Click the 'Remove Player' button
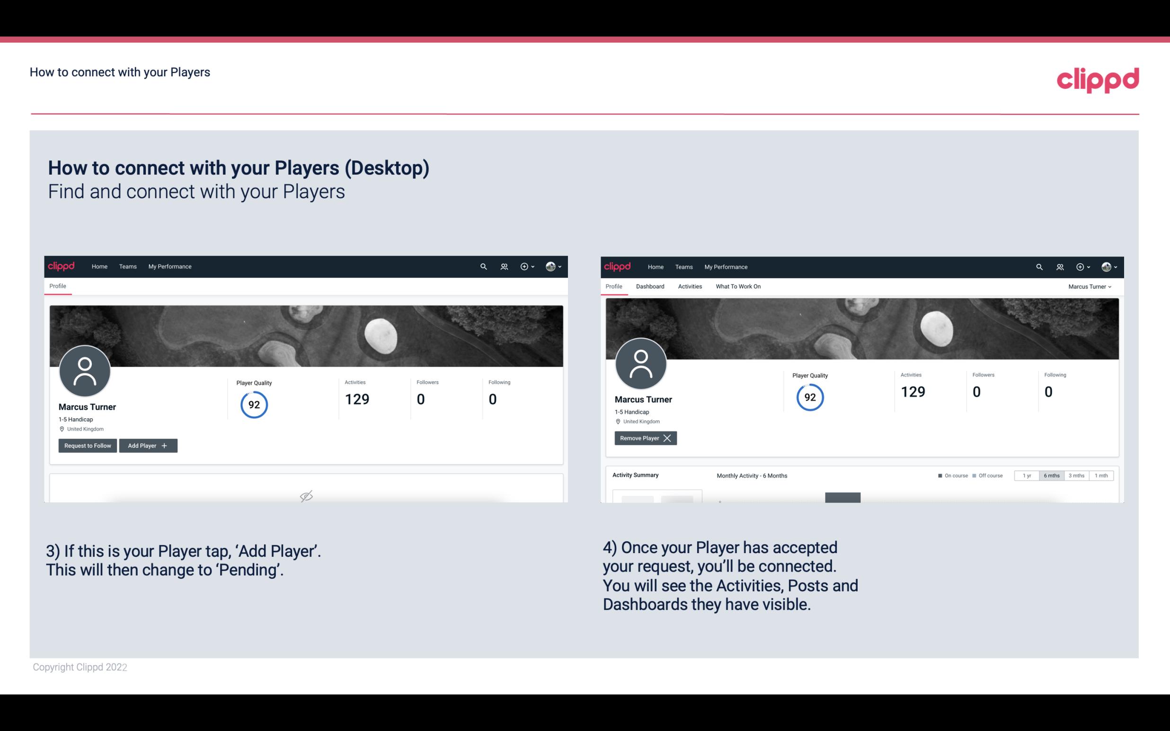Screen dimensions: 1170x731 click(x=644, y=438)
